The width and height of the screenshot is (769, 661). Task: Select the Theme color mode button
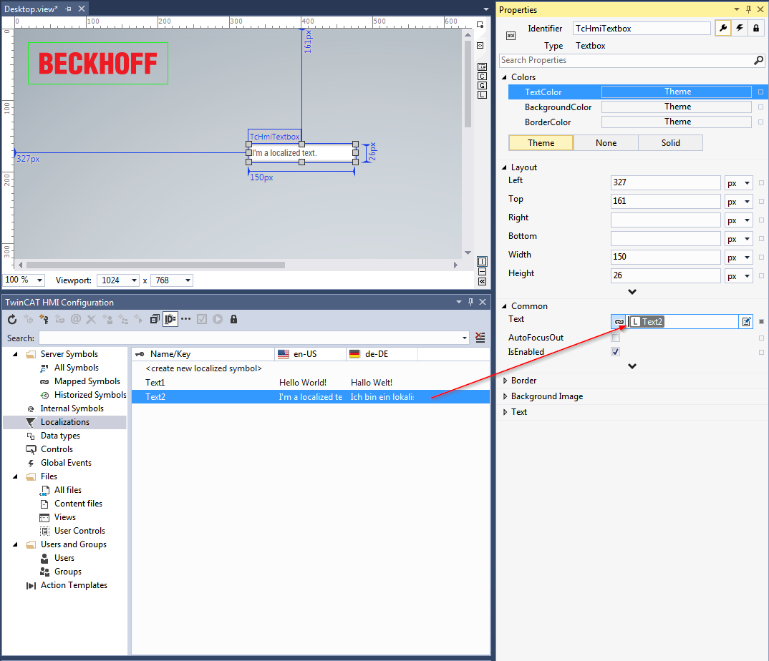point(541,142)
